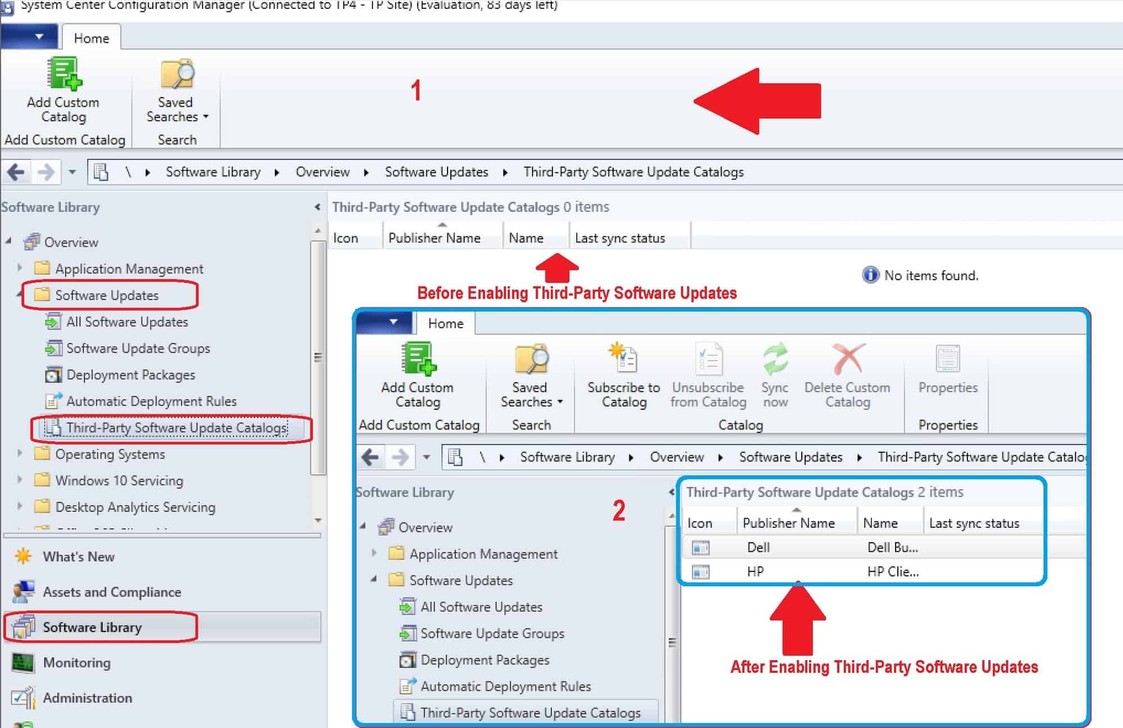Click Software Library breadcrumb in the inset address bar

568,457
